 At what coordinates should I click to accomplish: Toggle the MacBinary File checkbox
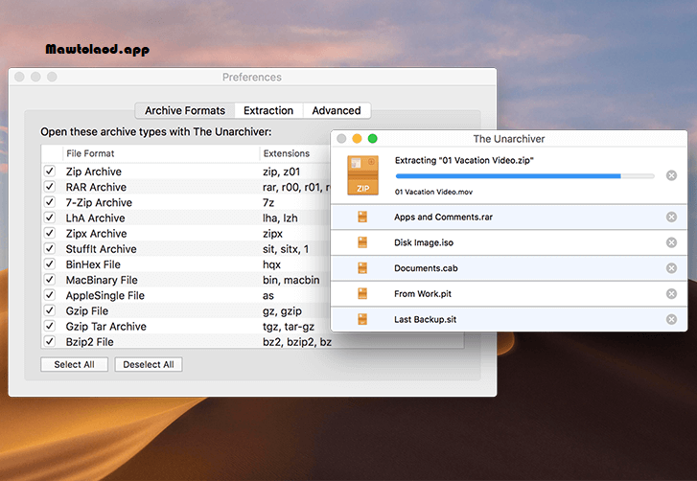(x=50, y=280)
